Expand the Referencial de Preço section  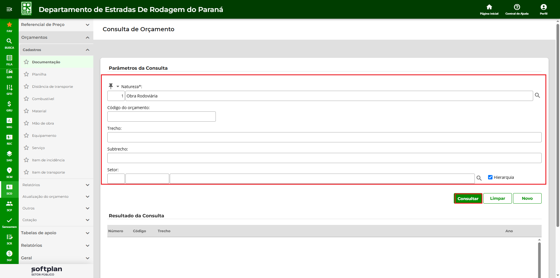tap(87, 25)
